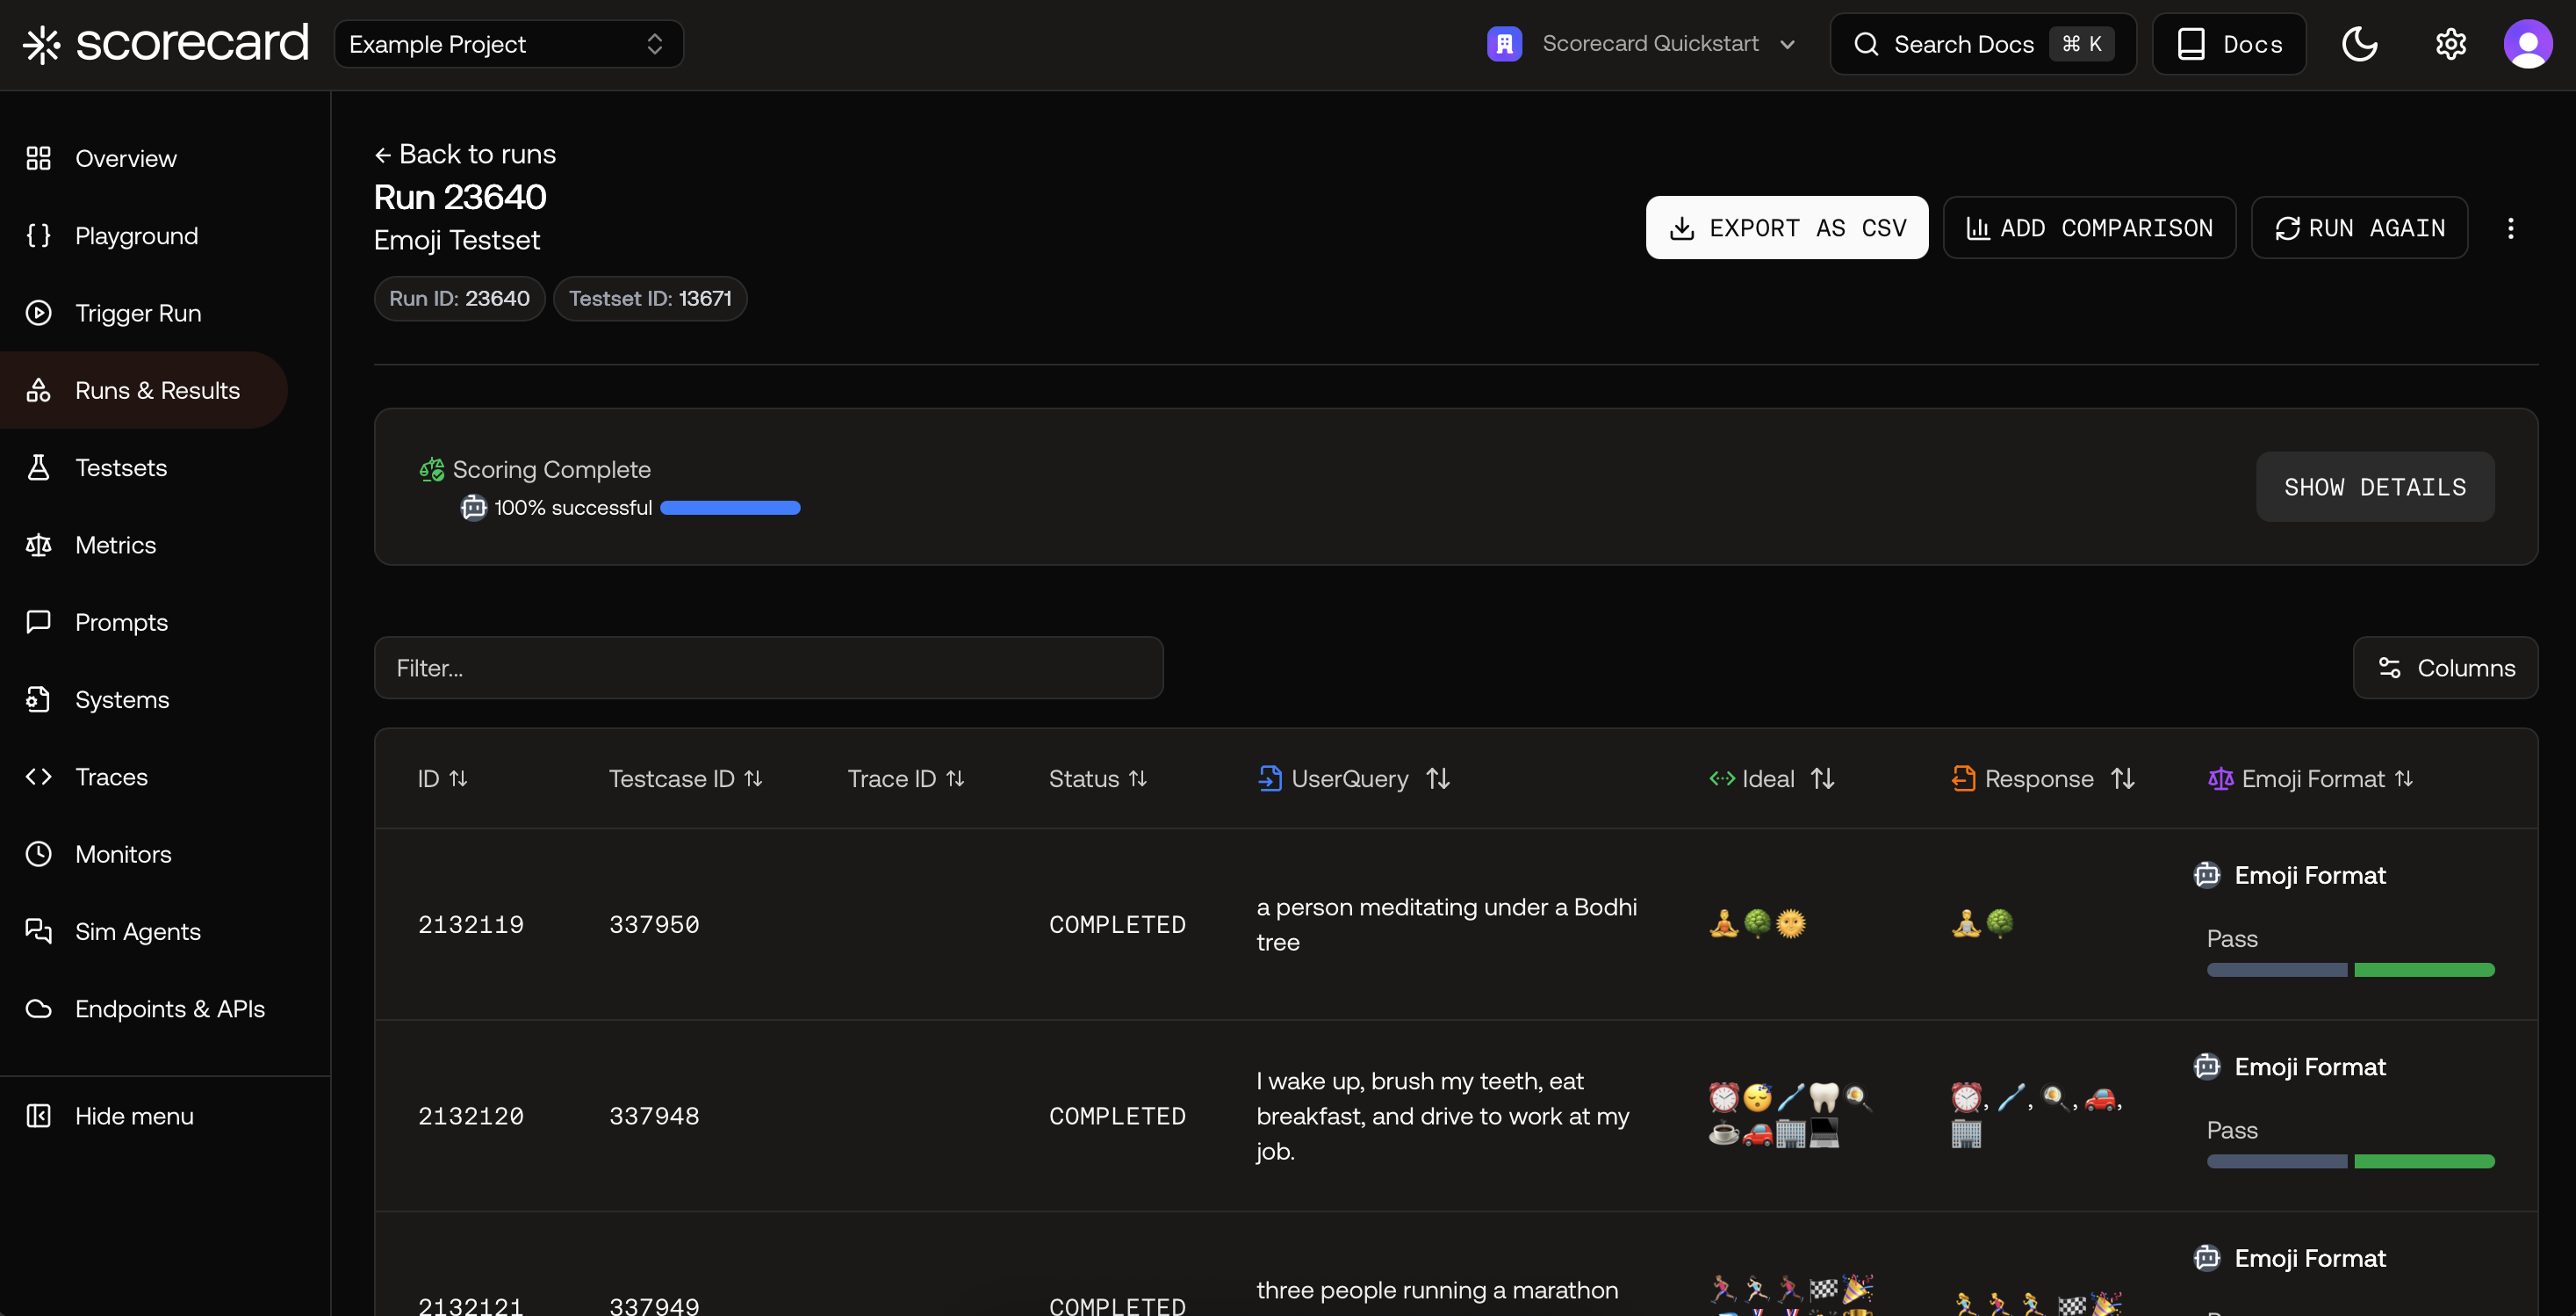This screenshot has height=1316, width=2576.
Task: Sort the table by UserQuery column
Action: click(1437, 778)
